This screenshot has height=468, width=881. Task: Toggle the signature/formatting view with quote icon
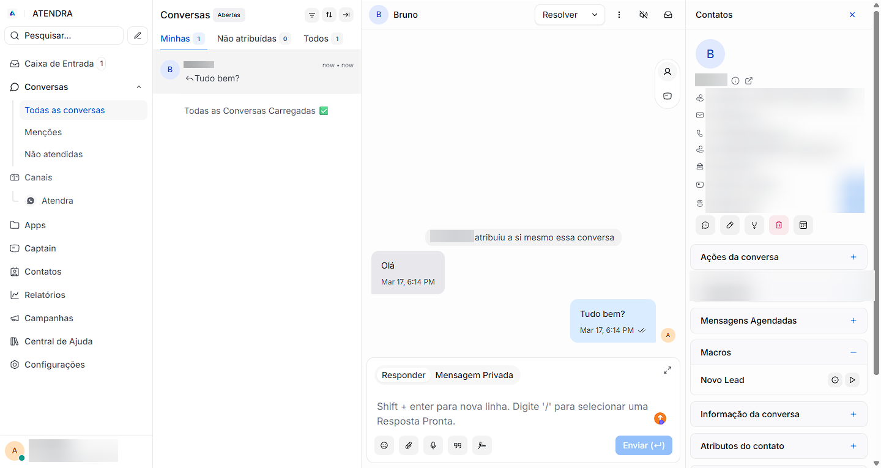(x=458, y=445)
